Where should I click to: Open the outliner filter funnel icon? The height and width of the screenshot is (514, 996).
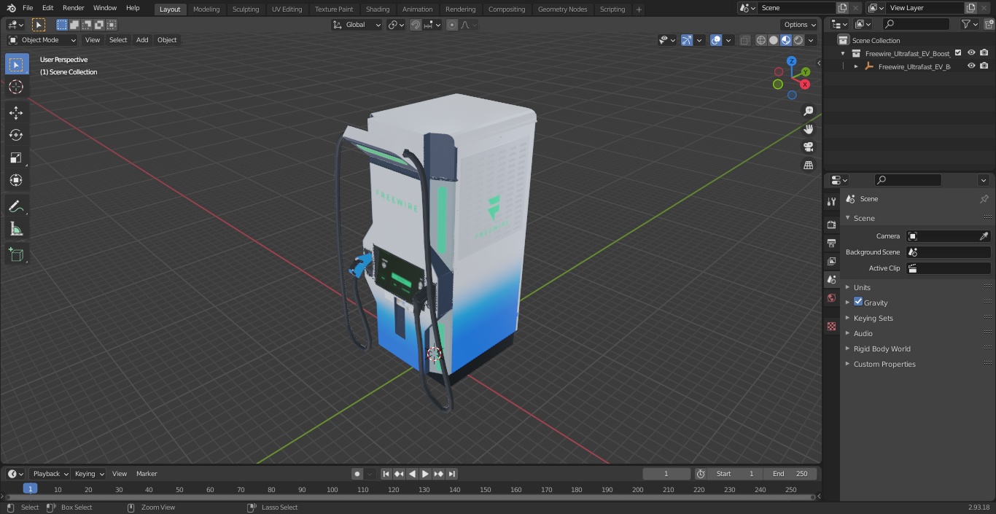coord(965,24)
